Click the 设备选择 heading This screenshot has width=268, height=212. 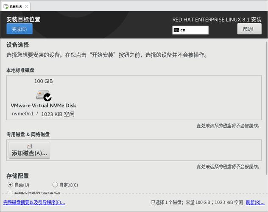click(x=18, y=45)
